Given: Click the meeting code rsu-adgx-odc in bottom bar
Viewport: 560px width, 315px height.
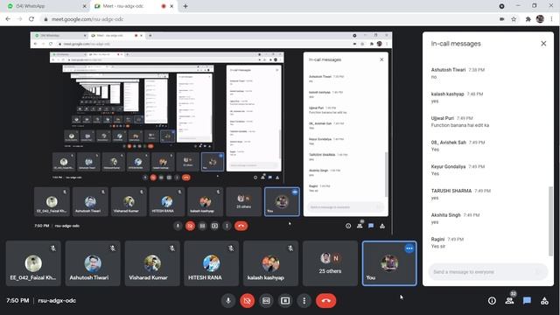Looking at the screenshot, I should [x=57, y=301].
